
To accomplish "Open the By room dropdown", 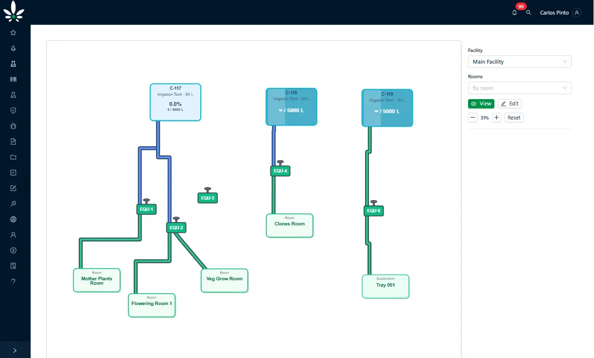I will click(520, 88).
